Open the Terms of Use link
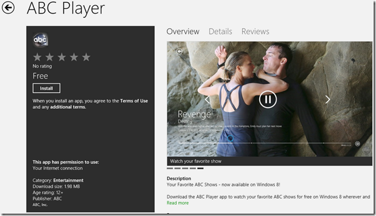Image resolution: width=376 pixels, height=216 pixels. click(134, 101)
